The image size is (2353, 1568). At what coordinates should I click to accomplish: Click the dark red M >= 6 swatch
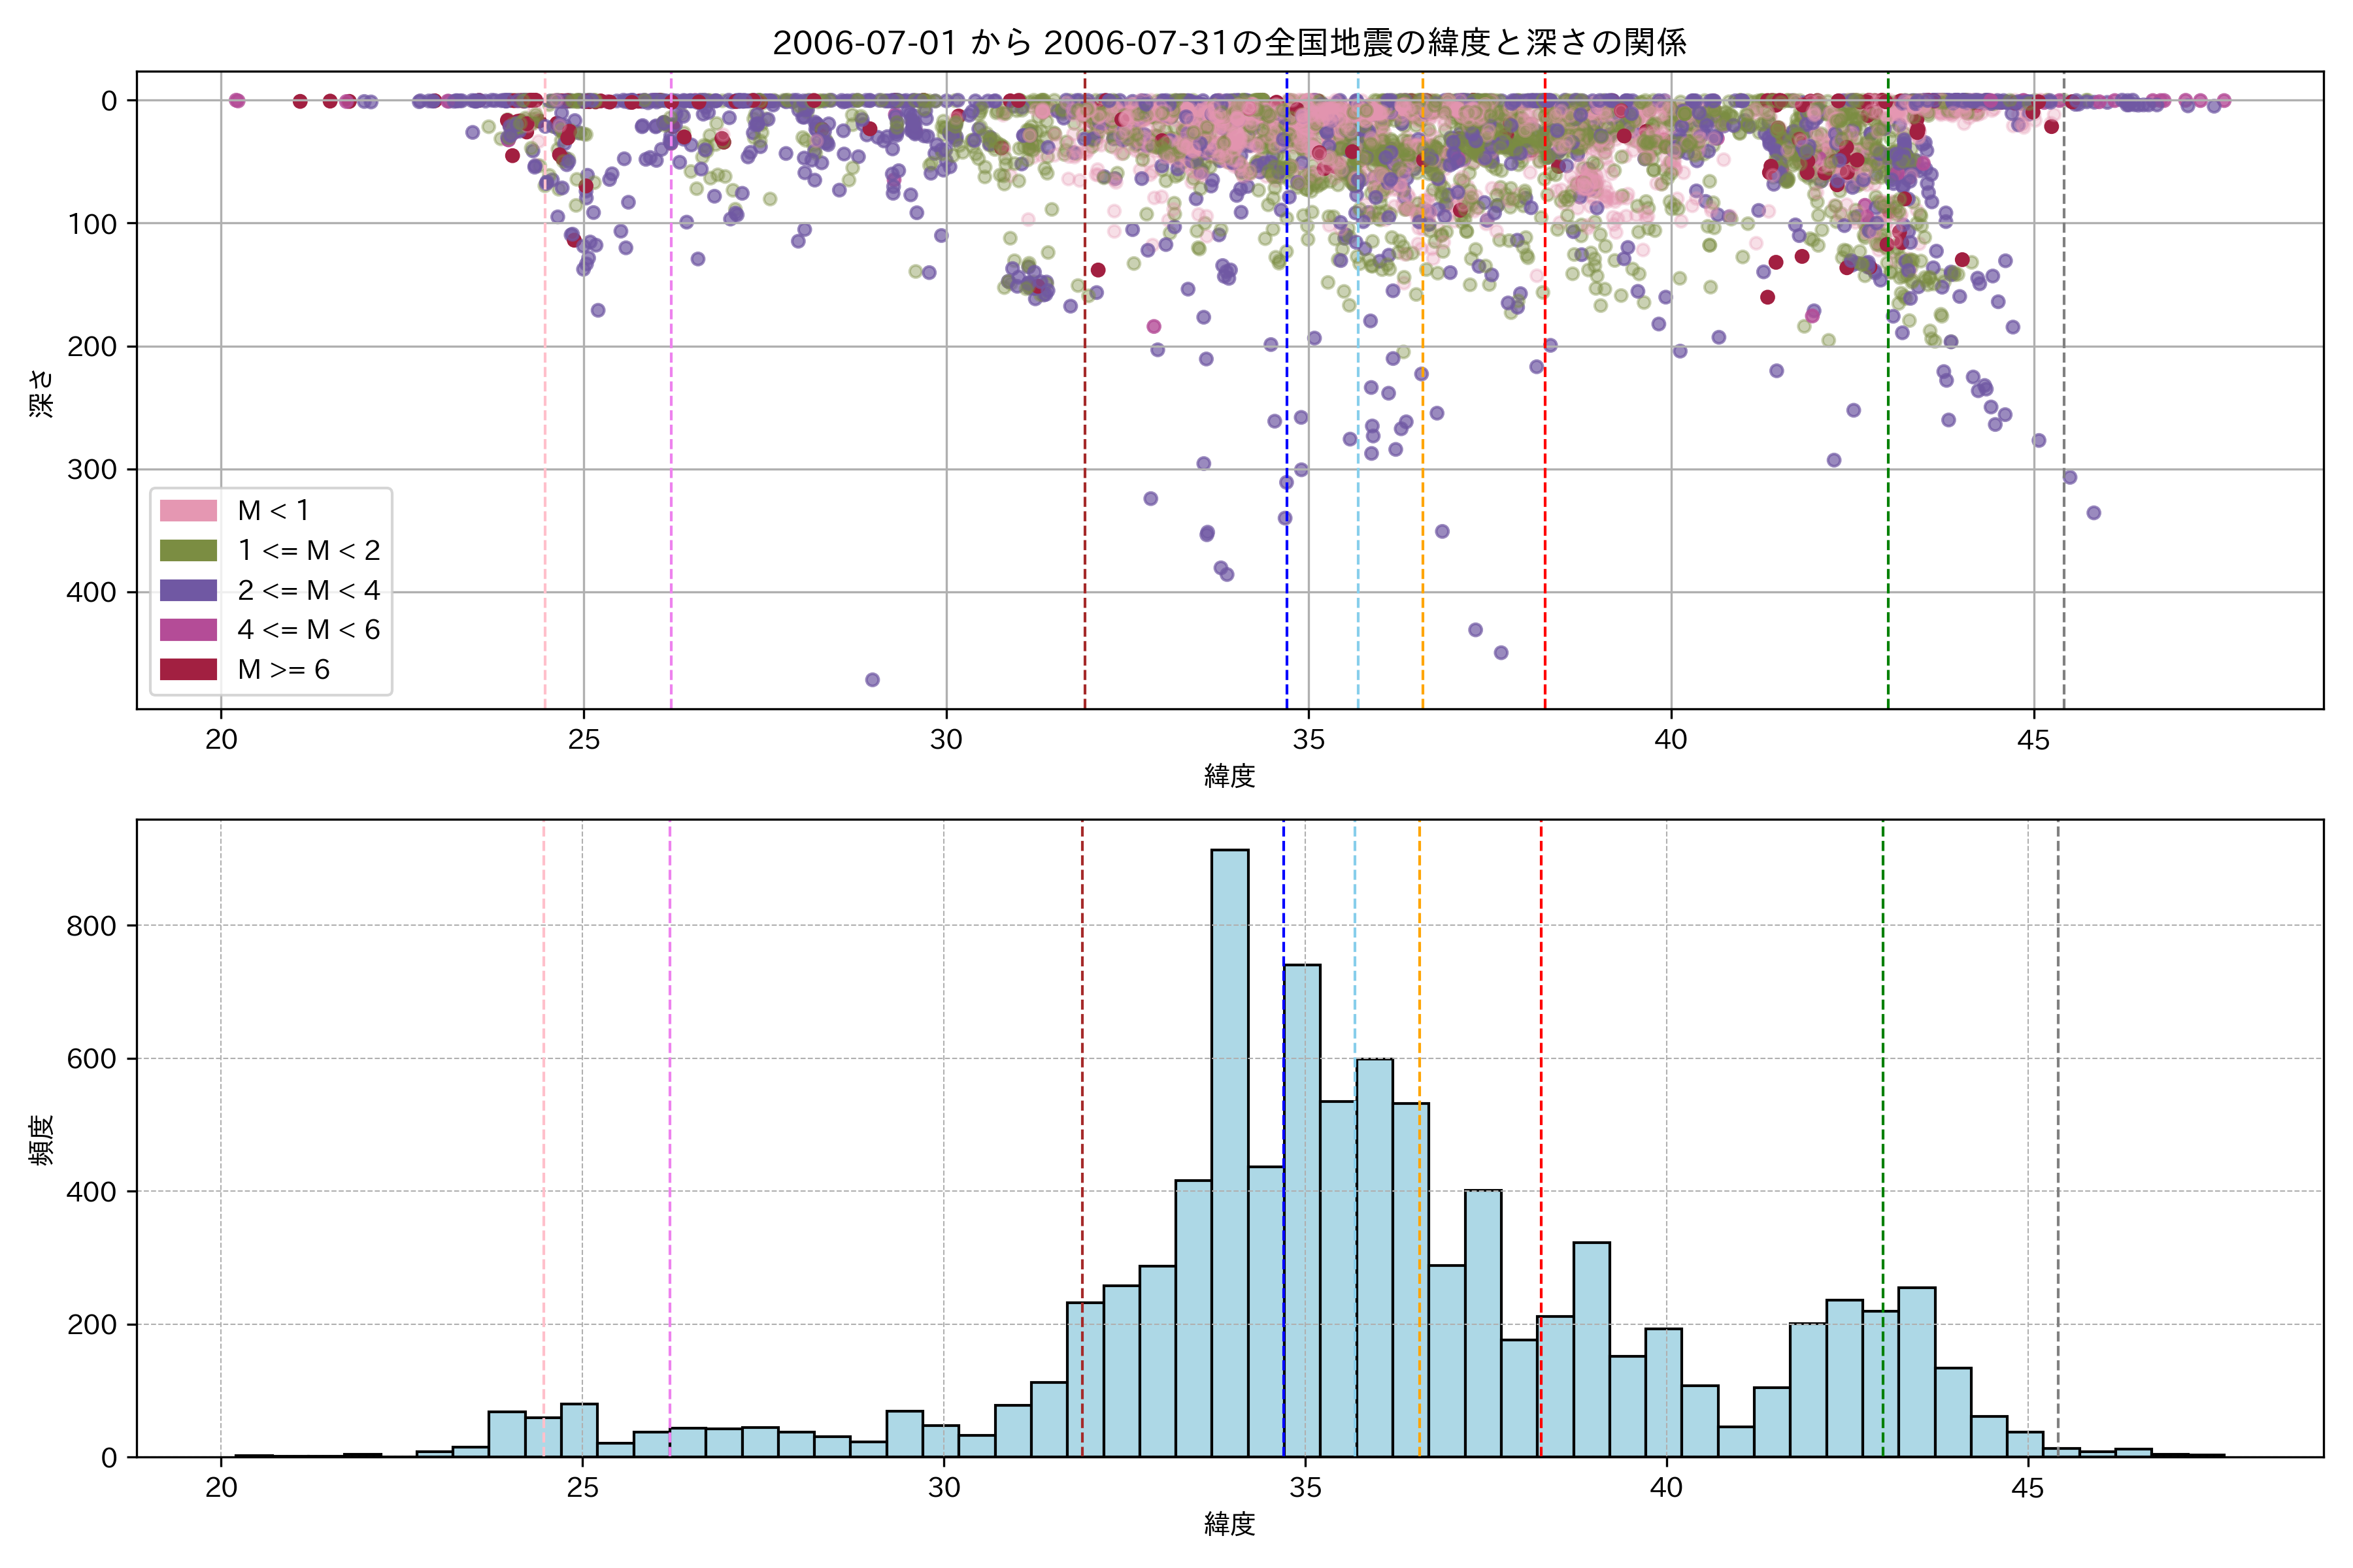coord(188,669)
